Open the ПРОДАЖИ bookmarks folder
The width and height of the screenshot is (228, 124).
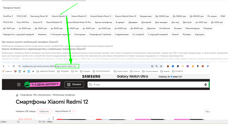63,71
